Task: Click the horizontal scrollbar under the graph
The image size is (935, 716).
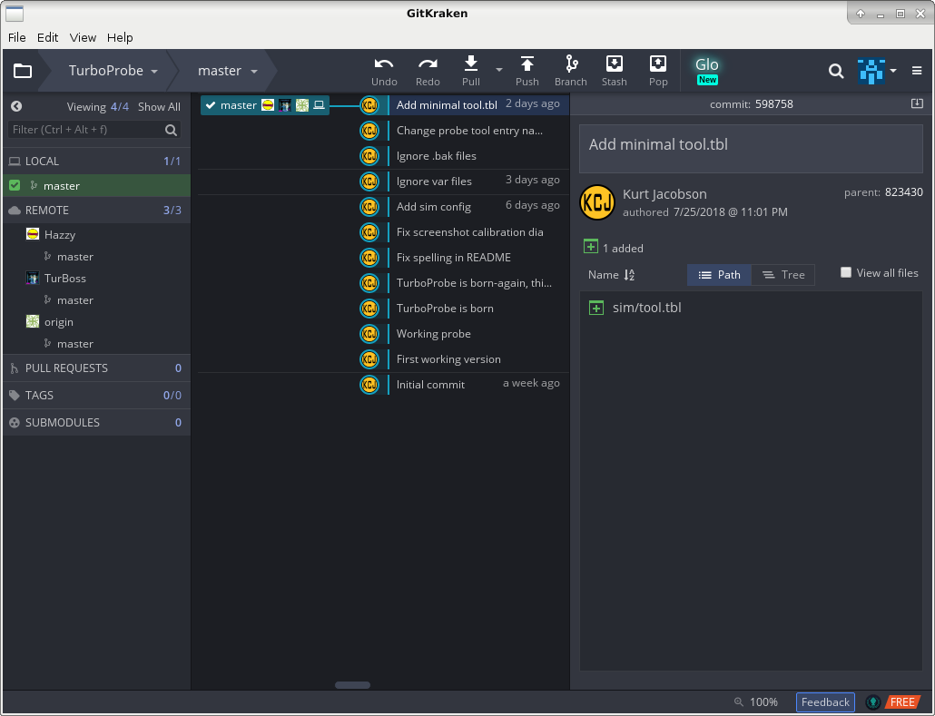Action: point(352,685)
